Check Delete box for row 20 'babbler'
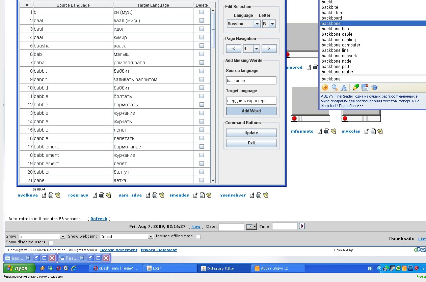The image size is (426, 282). 202,172
